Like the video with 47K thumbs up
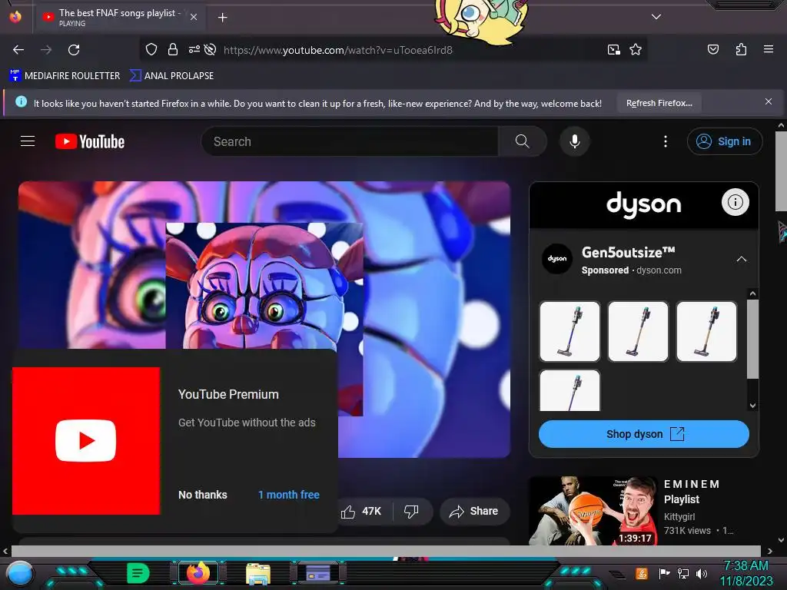 (x=361, y=511)
